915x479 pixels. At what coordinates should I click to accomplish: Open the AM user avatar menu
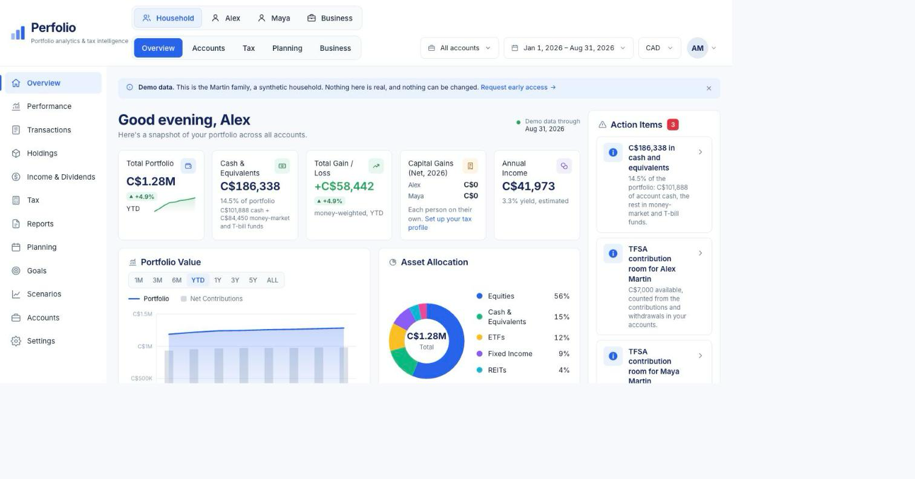tap(702, 48)
